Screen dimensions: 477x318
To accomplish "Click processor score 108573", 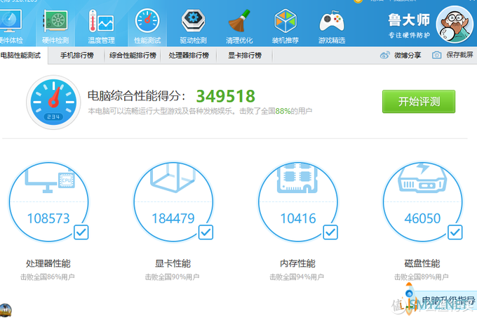I will click(48, 218).
